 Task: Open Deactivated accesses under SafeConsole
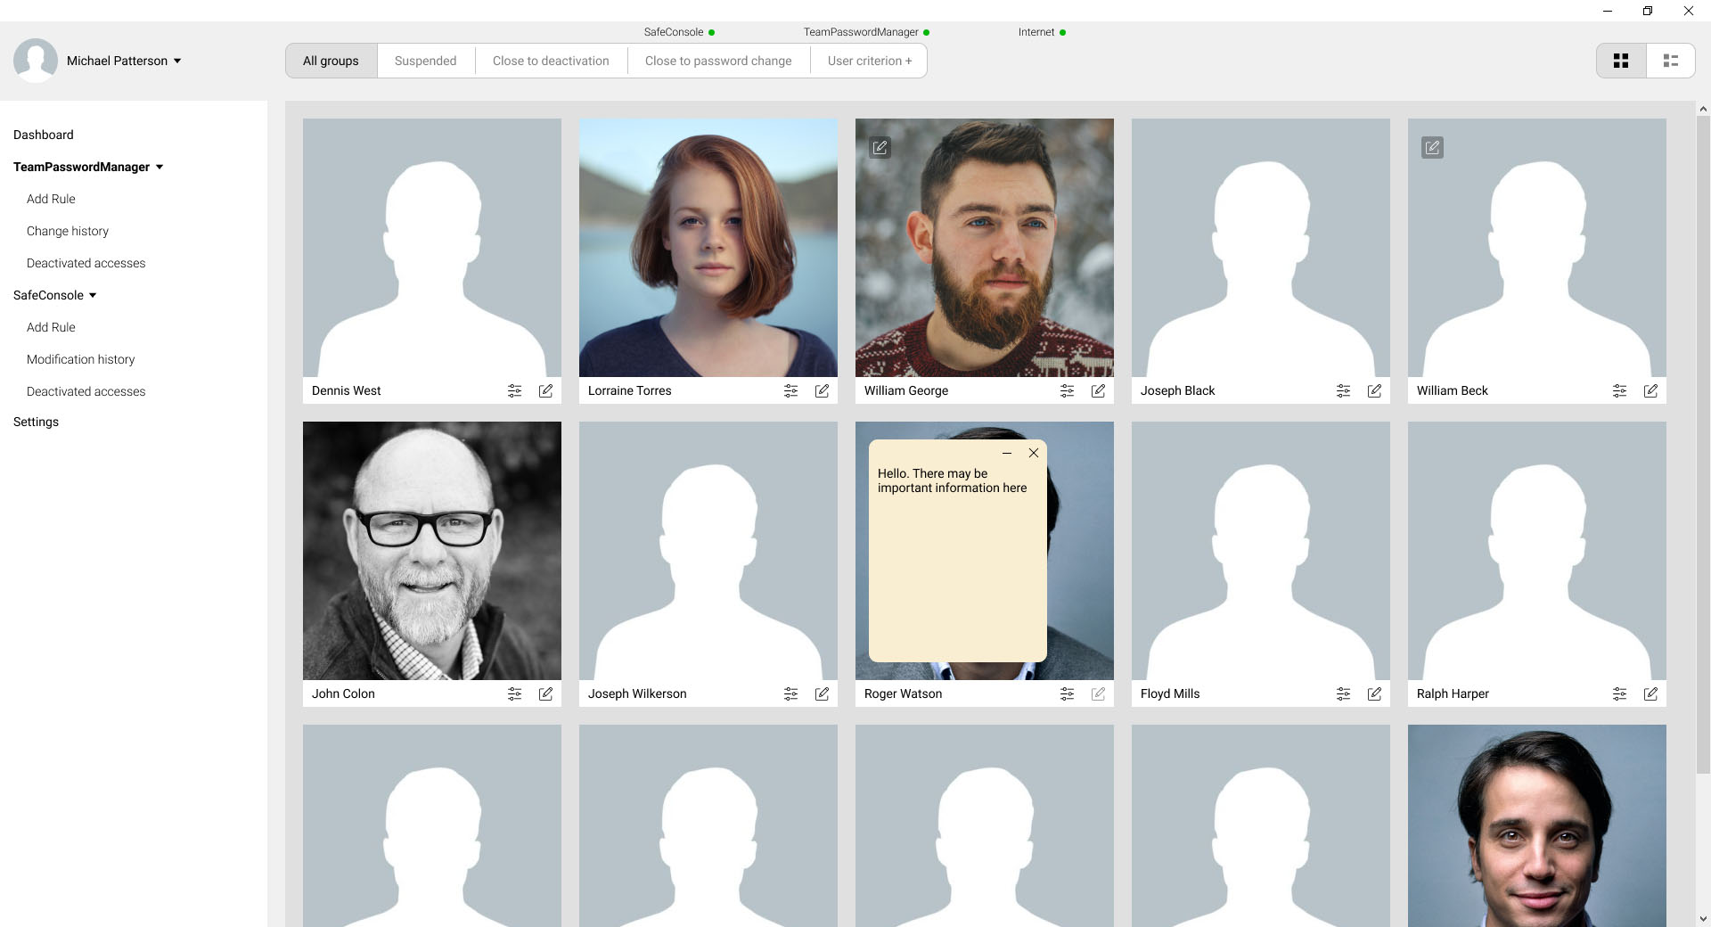pyautogui.click(x=86, y=391)
